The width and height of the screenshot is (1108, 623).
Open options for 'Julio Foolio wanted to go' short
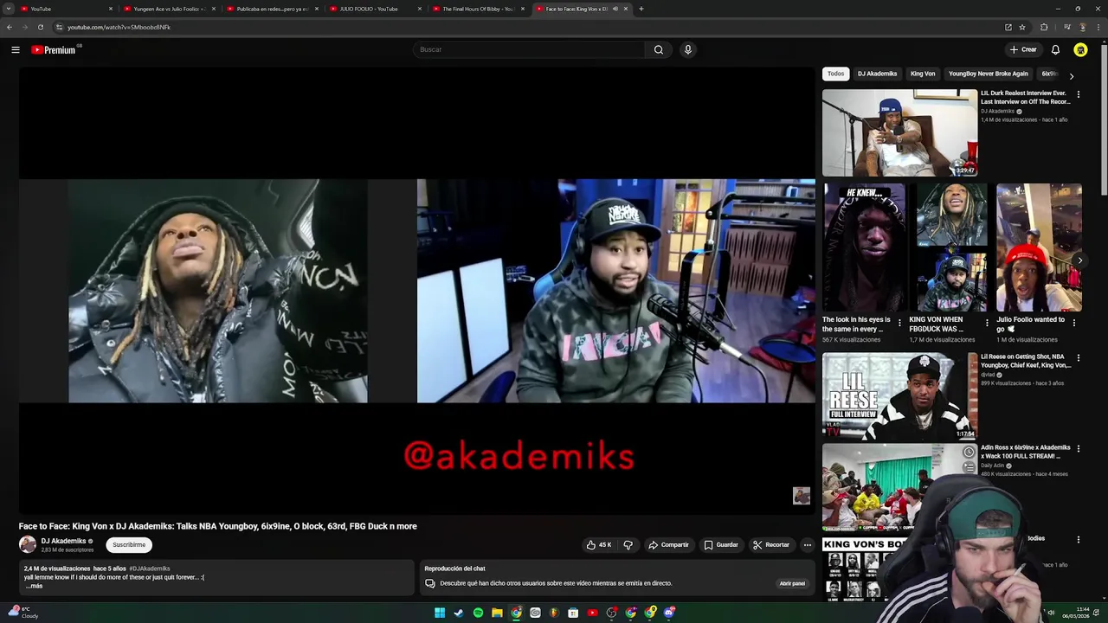[x=1074, y=323]
